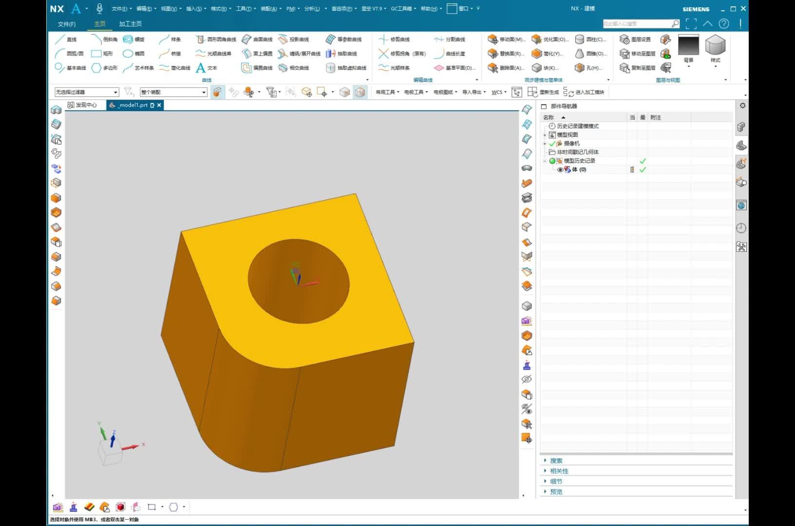The image size is (795, 526).
Task: Expand the 模型视图 tree node
Action: pos(545,135)
